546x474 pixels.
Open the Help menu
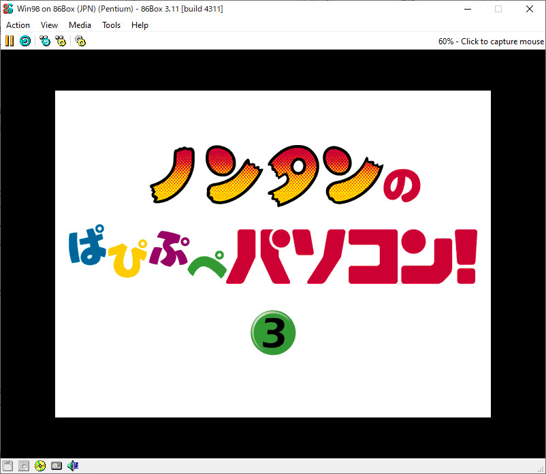(x=140, y=25)
